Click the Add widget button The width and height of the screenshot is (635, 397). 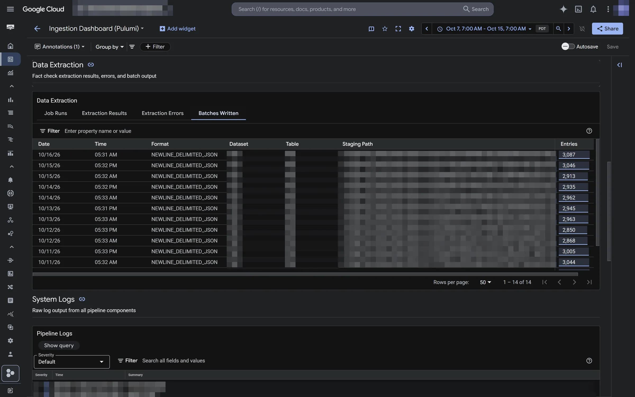point(178,29)
